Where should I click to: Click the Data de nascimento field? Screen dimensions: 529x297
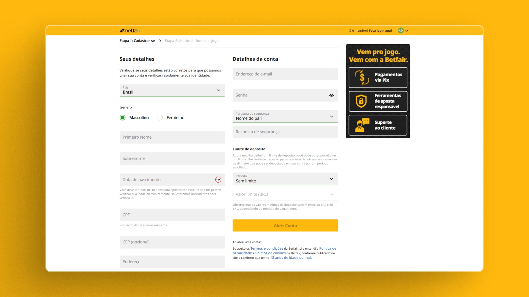(x=172, y=180)
